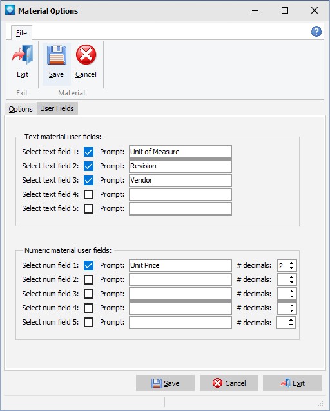This screenshot has width=330, height=411.
Task: Switch to the Options tab
Action: pyautogui.click(x=21, y=109)
